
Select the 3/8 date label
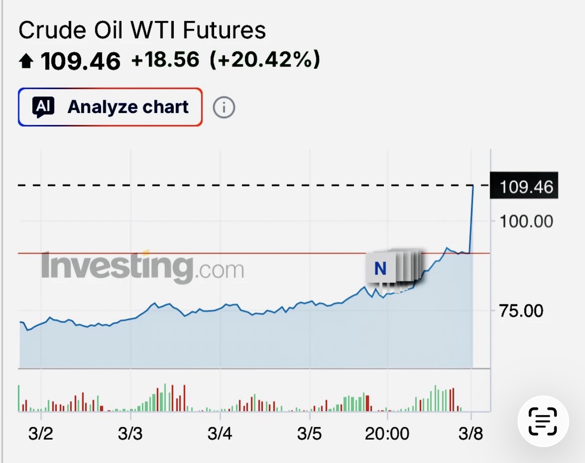pos(471,433)
